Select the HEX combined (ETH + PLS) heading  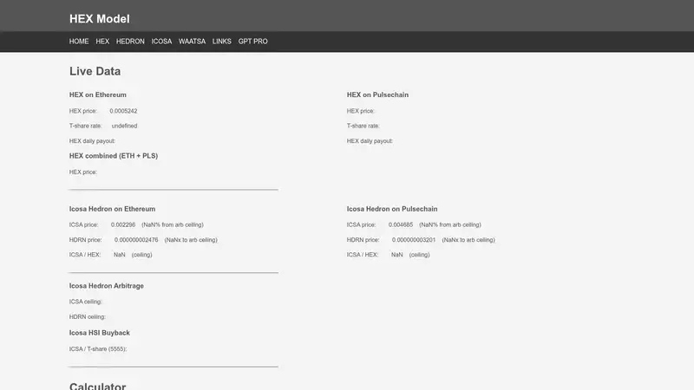coord(114,156)
